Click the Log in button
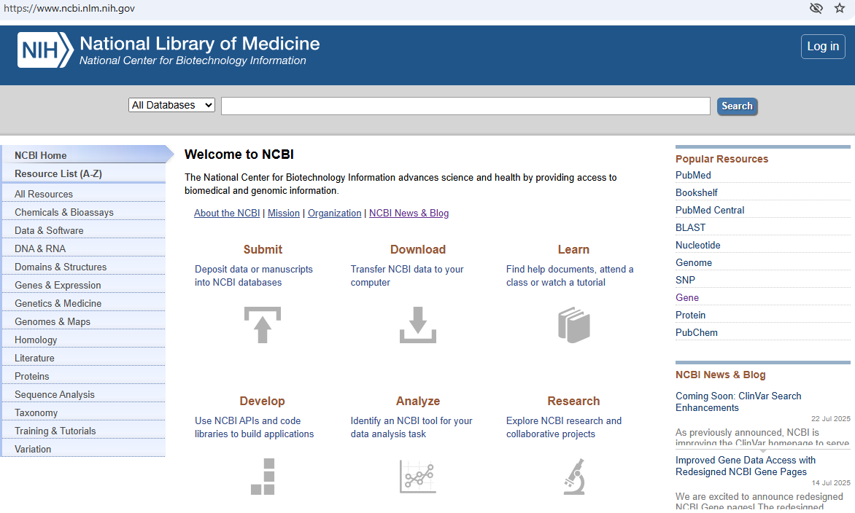This screenshot has height=513, width=855. tap(823, 47)
